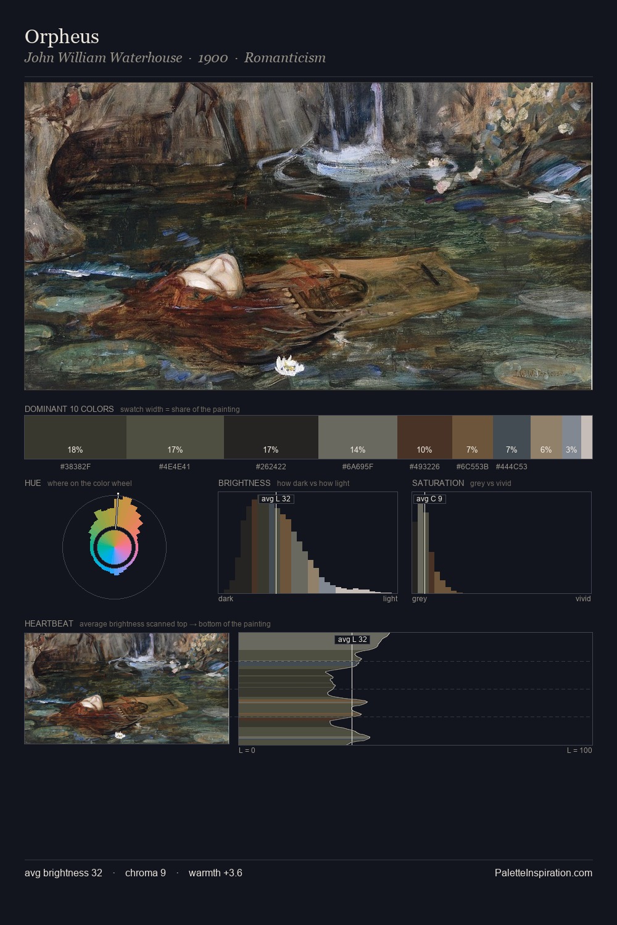Click the 'dark' axis label
Image resolution: width=617 pixels, height=925 pixels.
click(226, 599)
